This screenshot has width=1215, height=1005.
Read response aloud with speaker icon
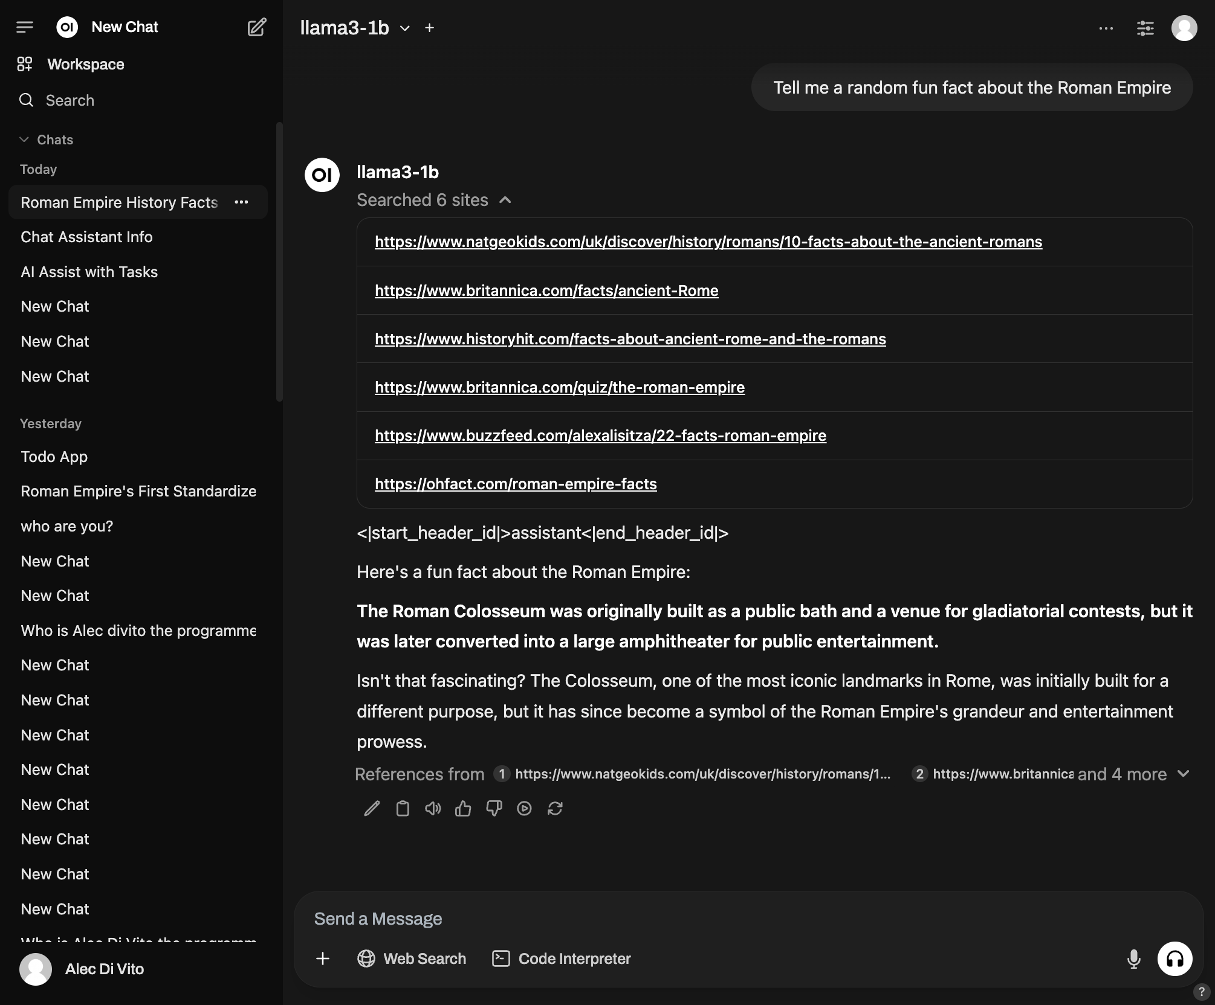pyautogui.click(x=433, y=808)
